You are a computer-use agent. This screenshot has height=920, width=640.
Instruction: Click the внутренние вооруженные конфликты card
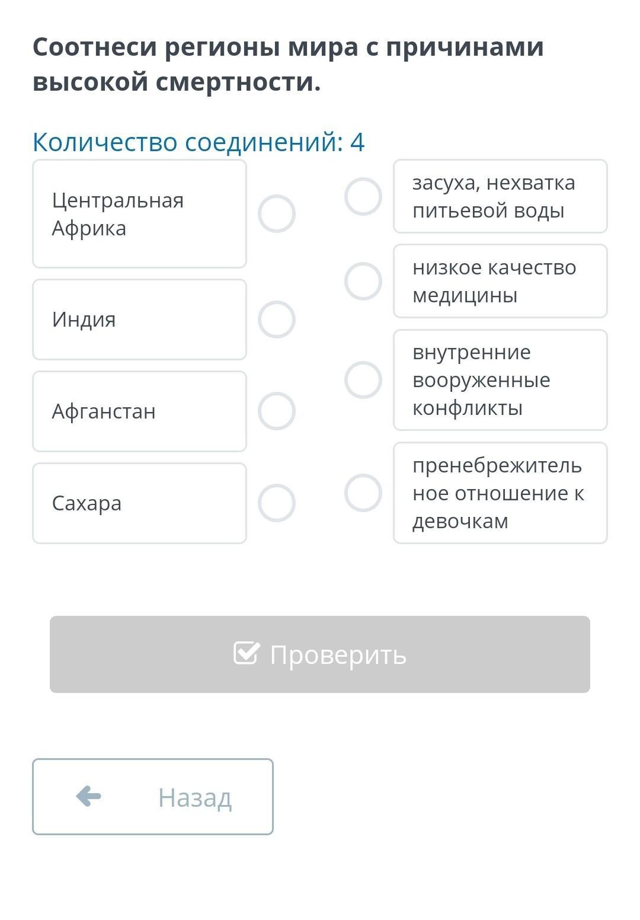[500, 380]
